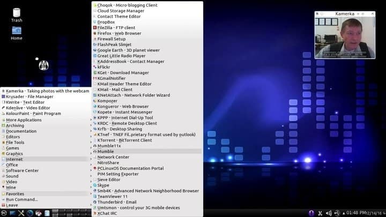Image resolution: width=386 pixels, height=217 pixels.
Task: Open Choqok - Micro-blogging Client
Action: 147,5
